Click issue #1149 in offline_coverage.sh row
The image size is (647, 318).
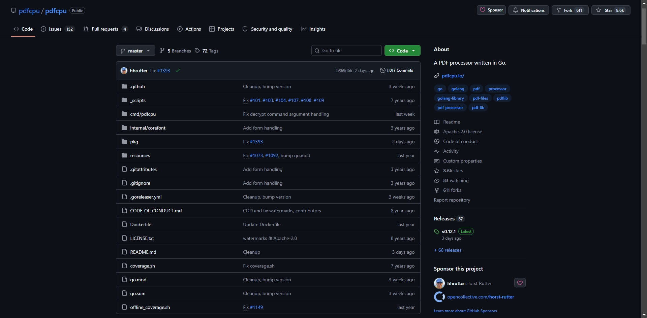click(x=256, y=307)
